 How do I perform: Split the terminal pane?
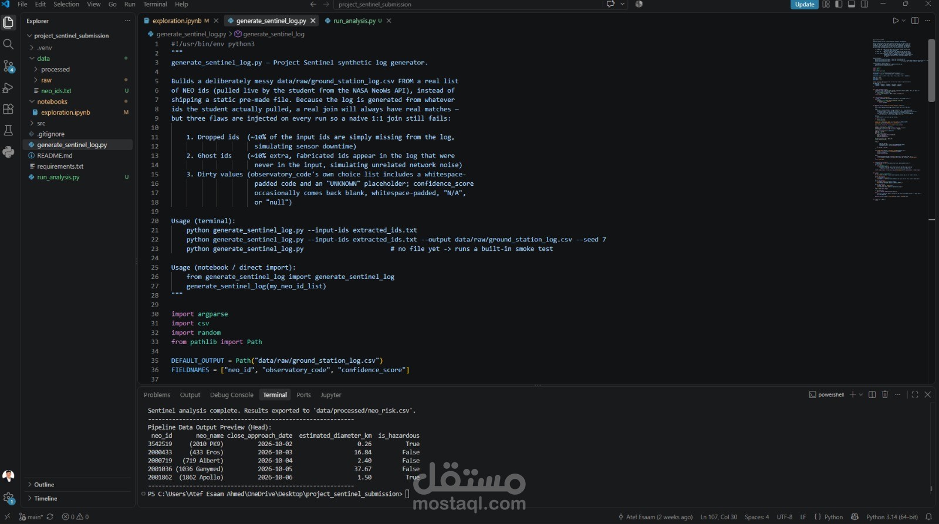point(872,394)
